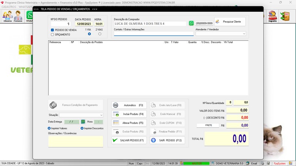
Task: Toggle Imprimir Descontos radio button
Action: pyautogui.click(x=82, y=128)
